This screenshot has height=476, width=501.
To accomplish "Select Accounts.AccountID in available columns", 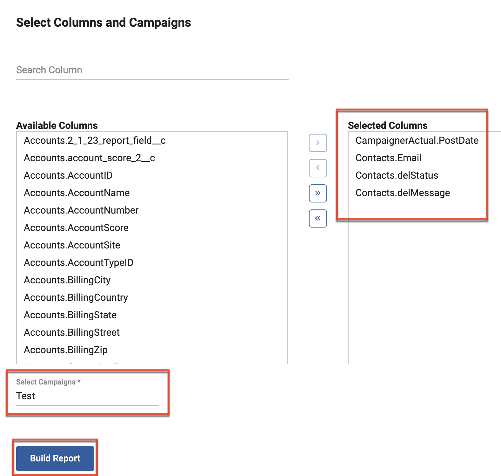I will pos(68,175).
